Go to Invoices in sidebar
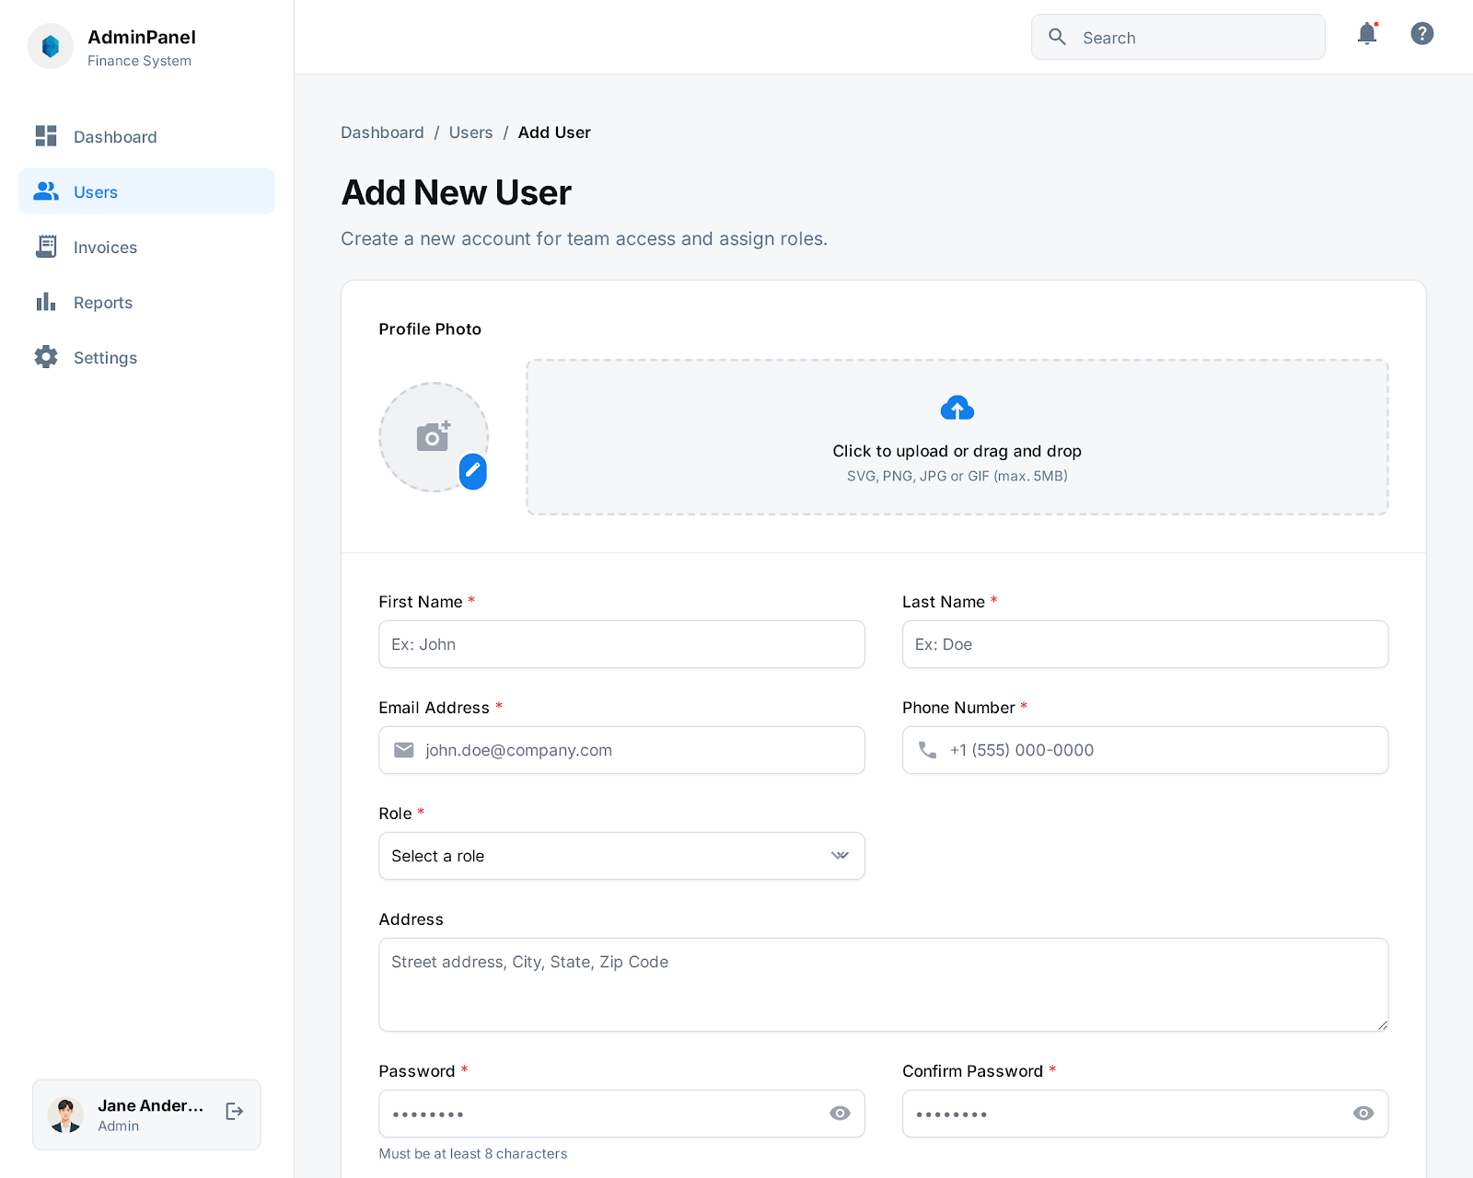 pyautogui.click(x=105, y=248)
